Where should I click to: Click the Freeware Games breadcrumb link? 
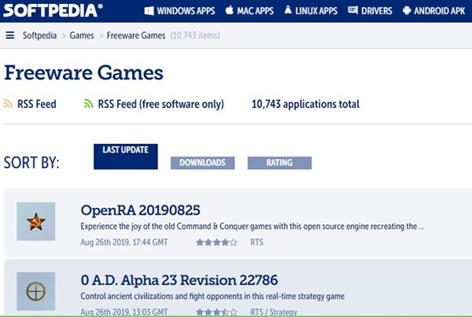coord(136,35)
